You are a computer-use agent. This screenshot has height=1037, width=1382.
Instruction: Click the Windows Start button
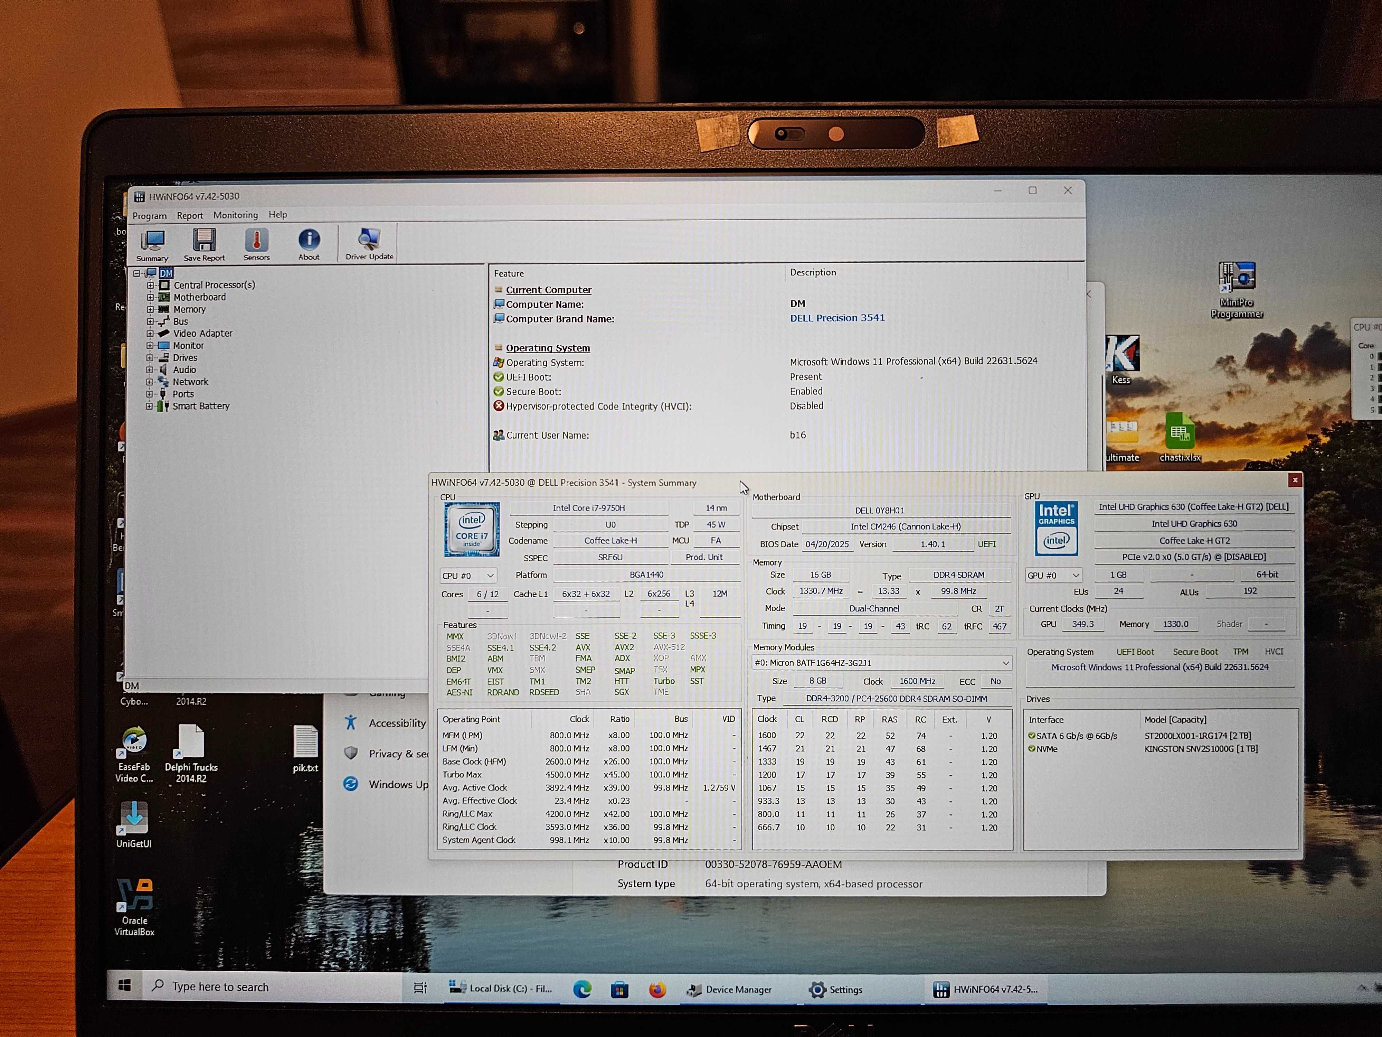[125, 987]
